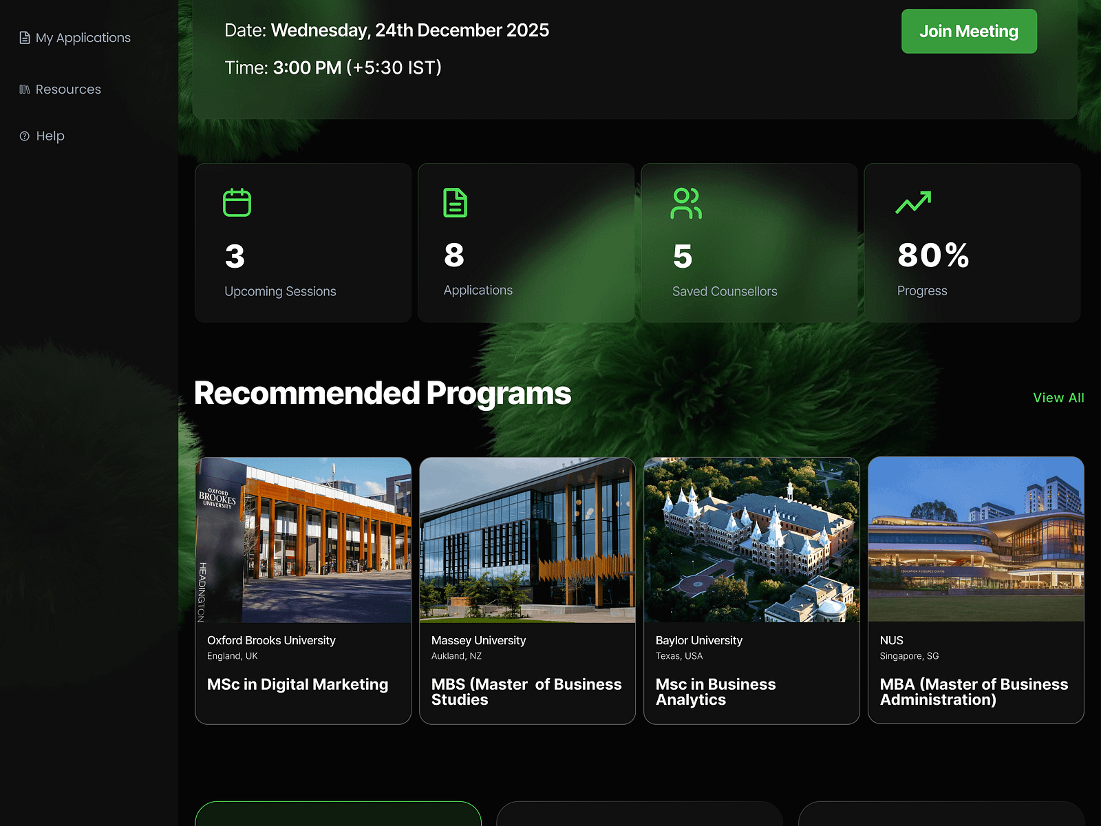The image size is (1101, 826).
Task: Choose Help from the sidebar navigation
Action: click(50, 136)
